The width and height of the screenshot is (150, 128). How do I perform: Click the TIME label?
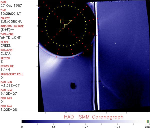coord(3,10)
